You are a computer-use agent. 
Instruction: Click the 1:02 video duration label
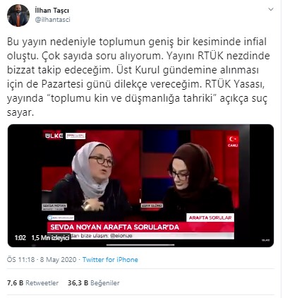tap(20, 238)
